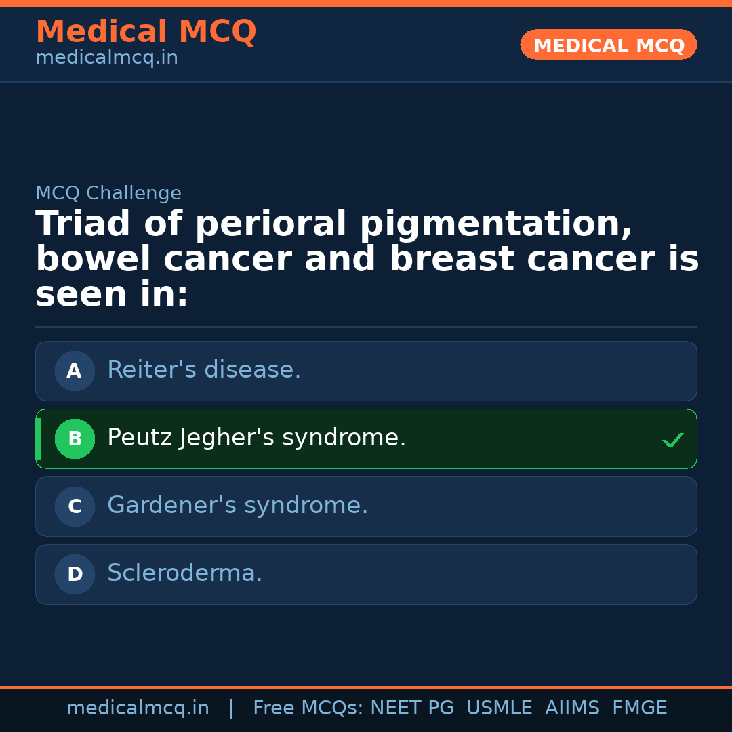Click the letter D circle badge
Viewport: 732px width, 732px height.
pos(75,574)
